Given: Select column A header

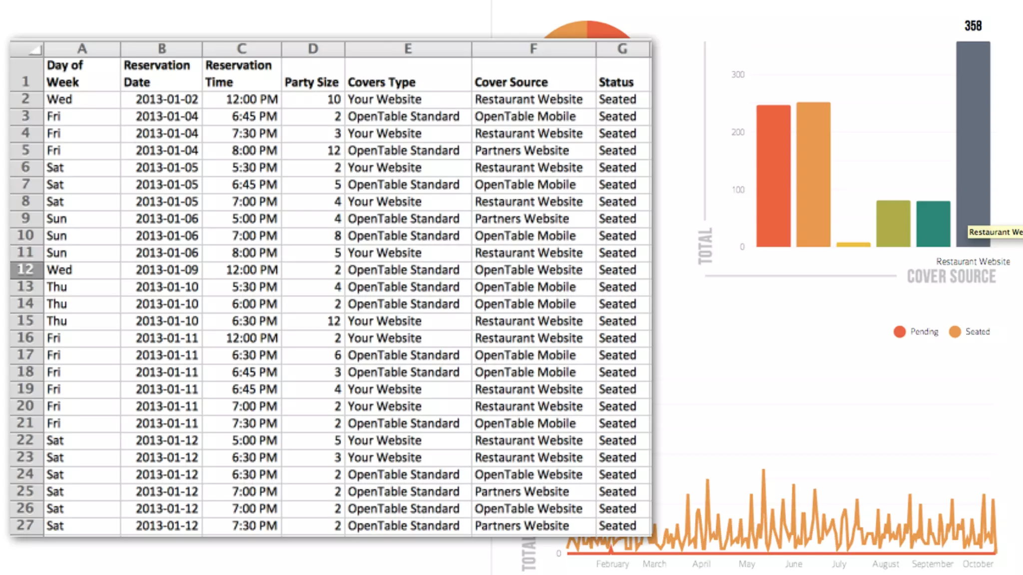Looking at the screenshot, I should (82, 49).
